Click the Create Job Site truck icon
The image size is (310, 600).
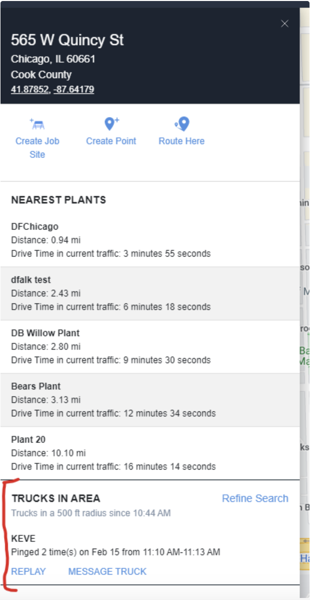[x=37, y=123]
